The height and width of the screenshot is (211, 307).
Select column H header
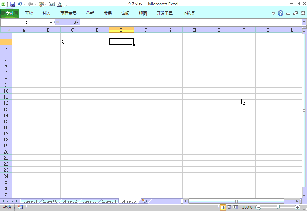pos(195,30)
